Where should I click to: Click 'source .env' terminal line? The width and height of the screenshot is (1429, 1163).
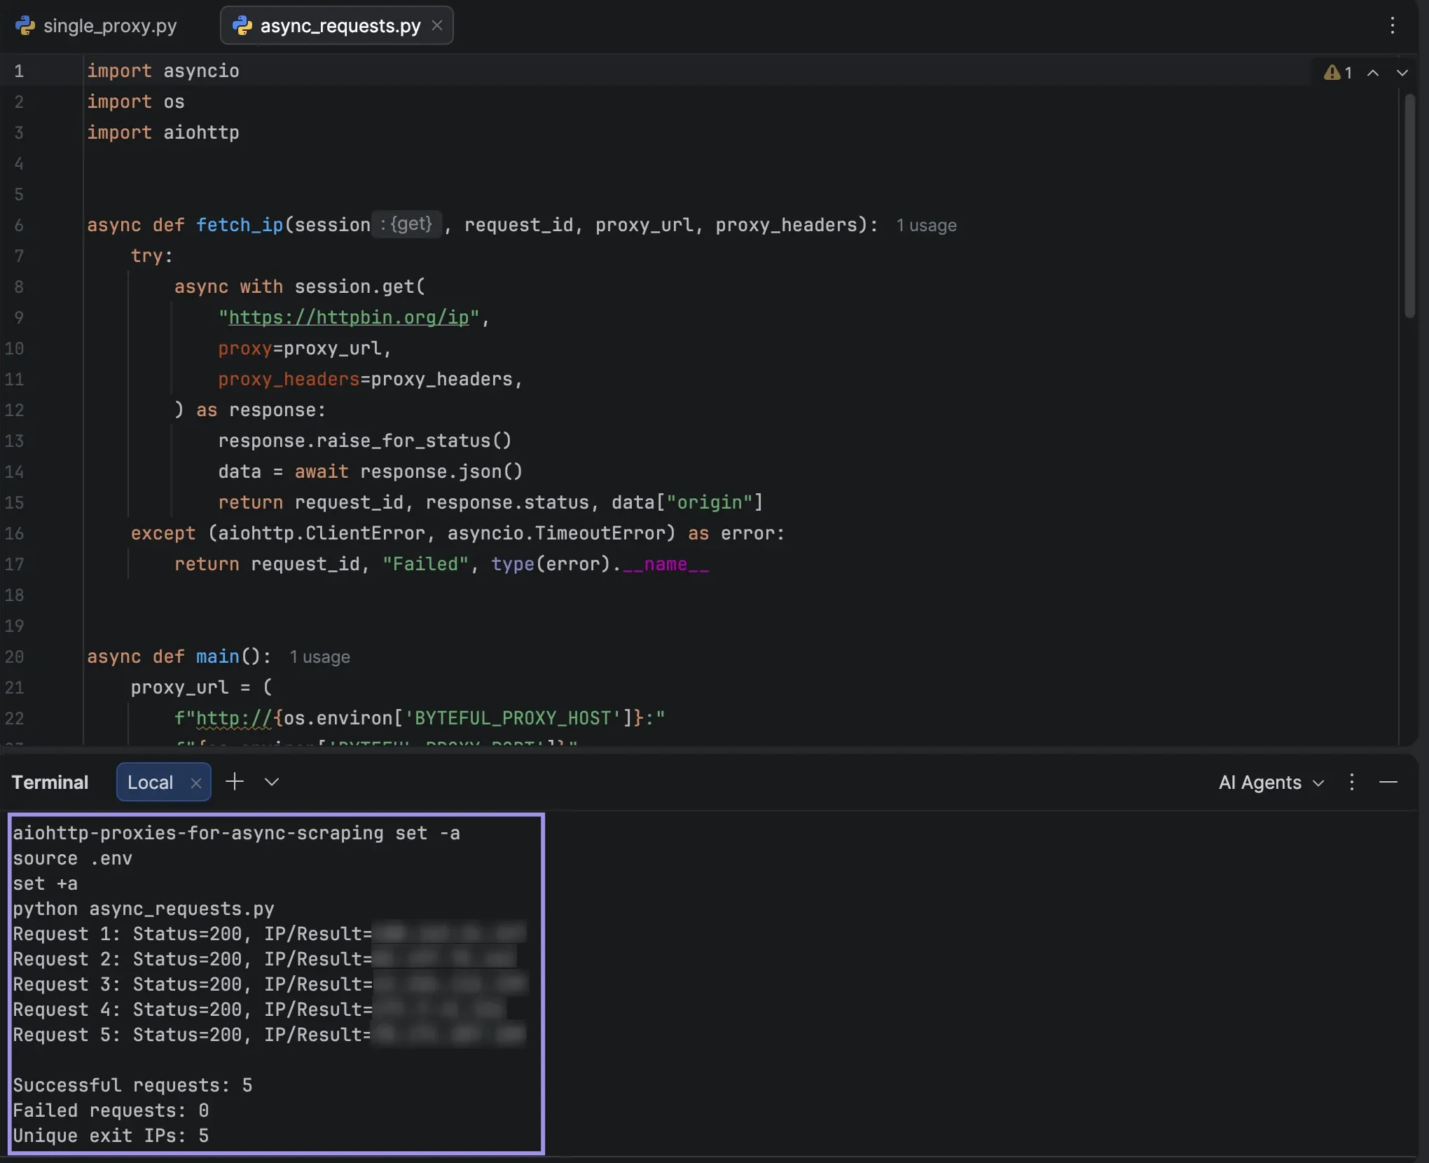pos(72,858)
